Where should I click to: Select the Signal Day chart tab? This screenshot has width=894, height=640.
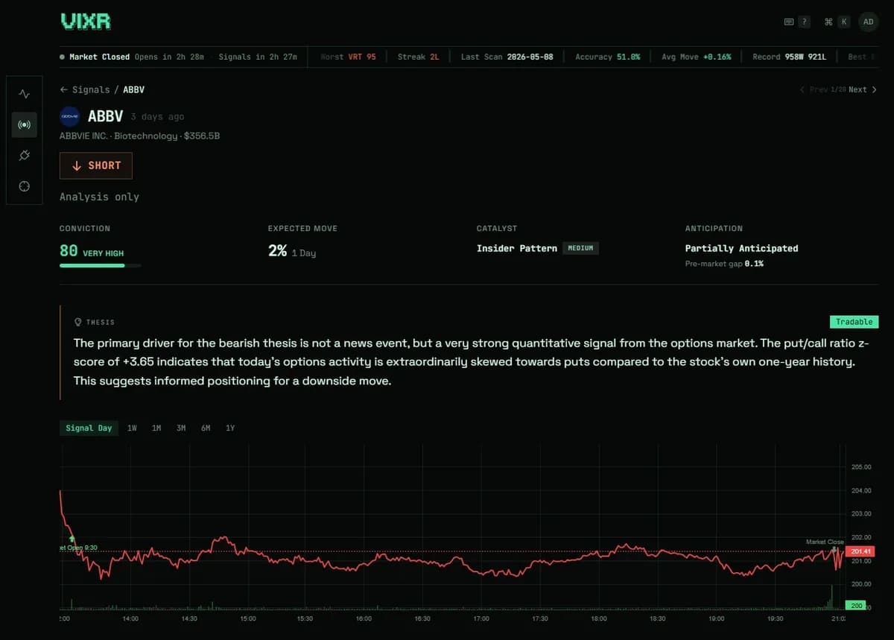tap(89, 428)
